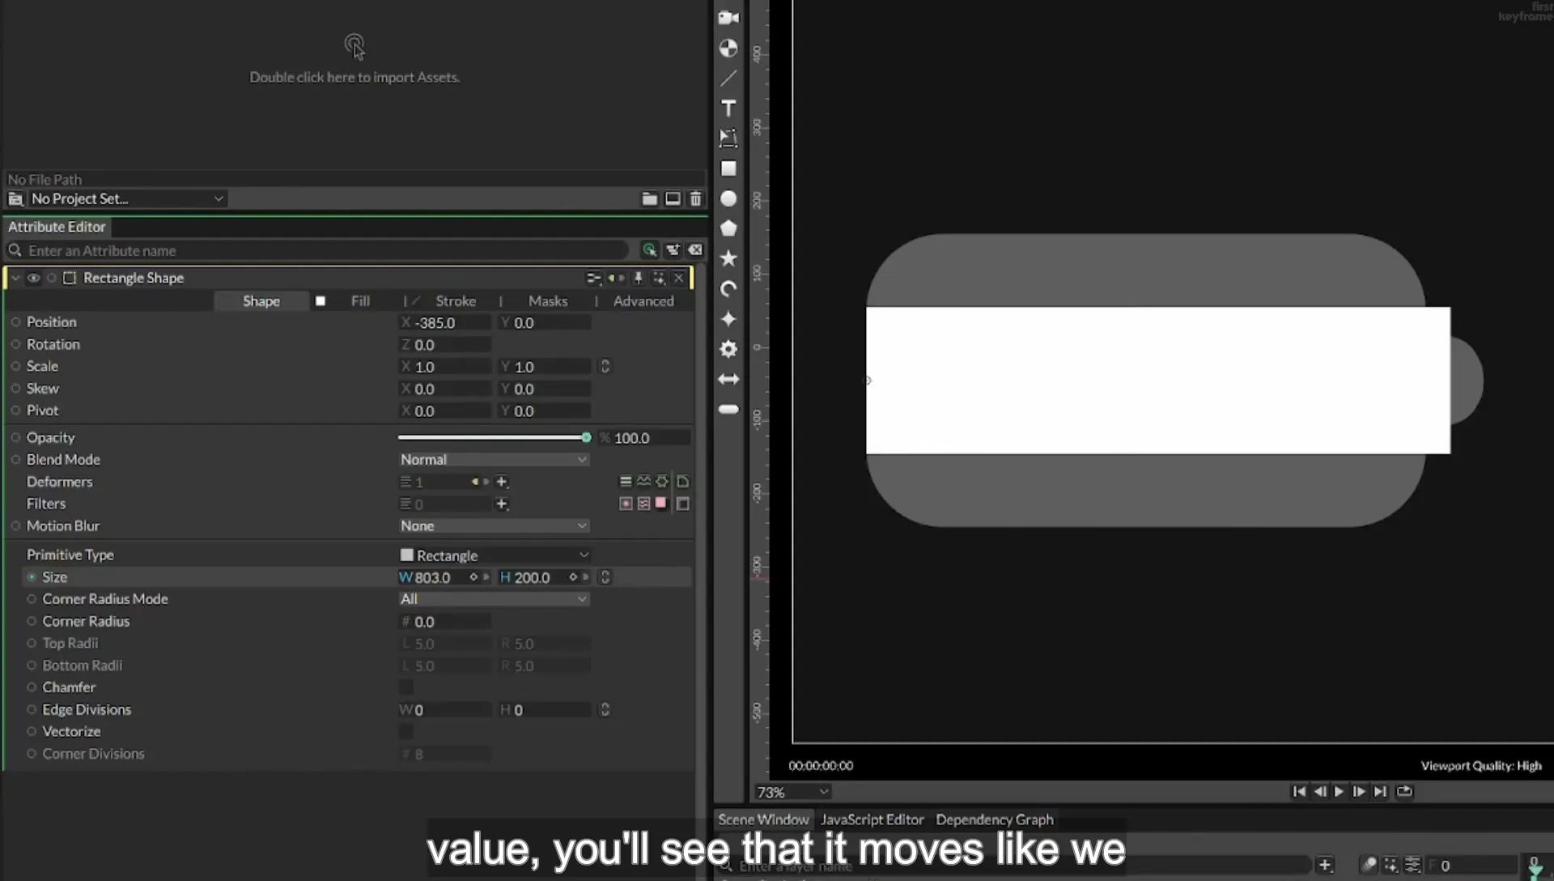
Task: Select the Star shape tool
Action: tap(728, 258)
